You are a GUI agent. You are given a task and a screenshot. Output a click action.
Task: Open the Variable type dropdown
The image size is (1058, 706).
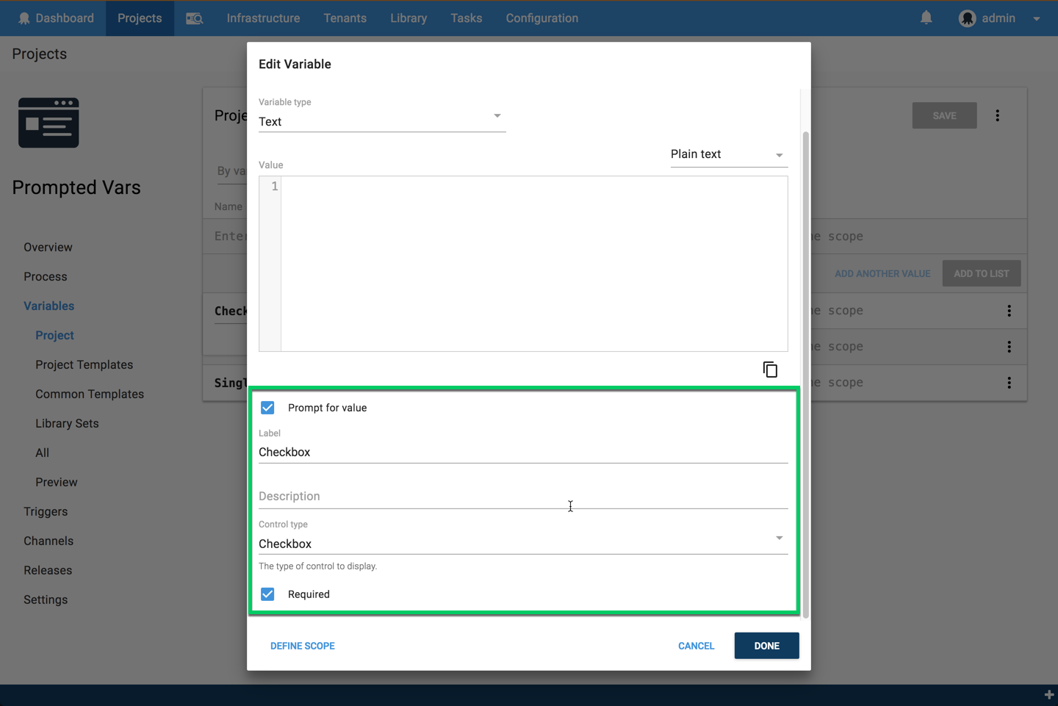(x=497, y=116)
